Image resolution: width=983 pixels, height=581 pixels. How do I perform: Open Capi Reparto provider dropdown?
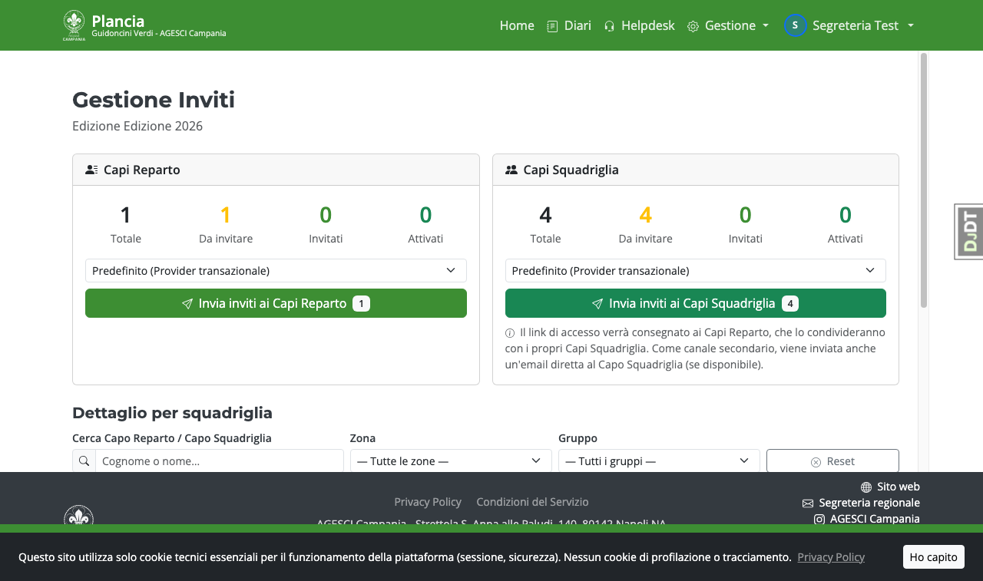pyautogui.click(x=276, y=271)
